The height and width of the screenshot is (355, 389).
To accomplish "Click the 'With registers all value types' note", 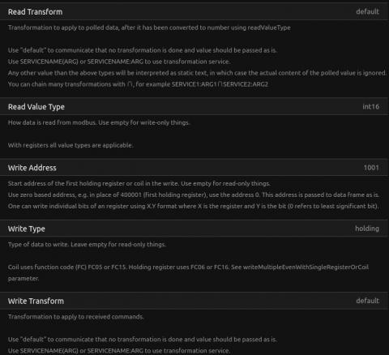I will [x=71, y=145].
